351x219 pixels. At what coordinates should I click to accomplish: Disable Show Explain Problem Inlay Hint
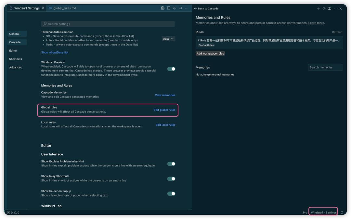[x=171, y=164]
